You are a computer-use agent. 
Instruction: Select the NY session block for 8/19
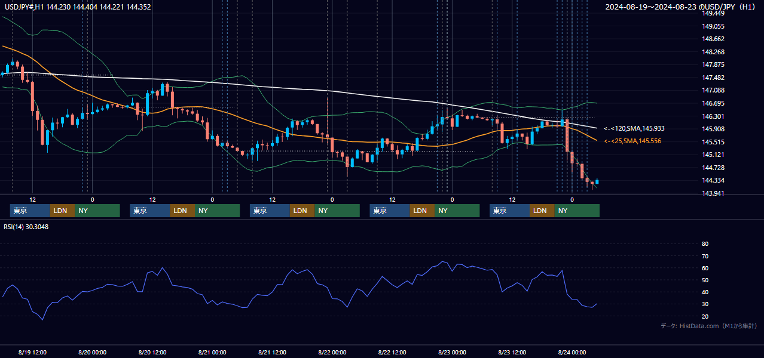97,211
